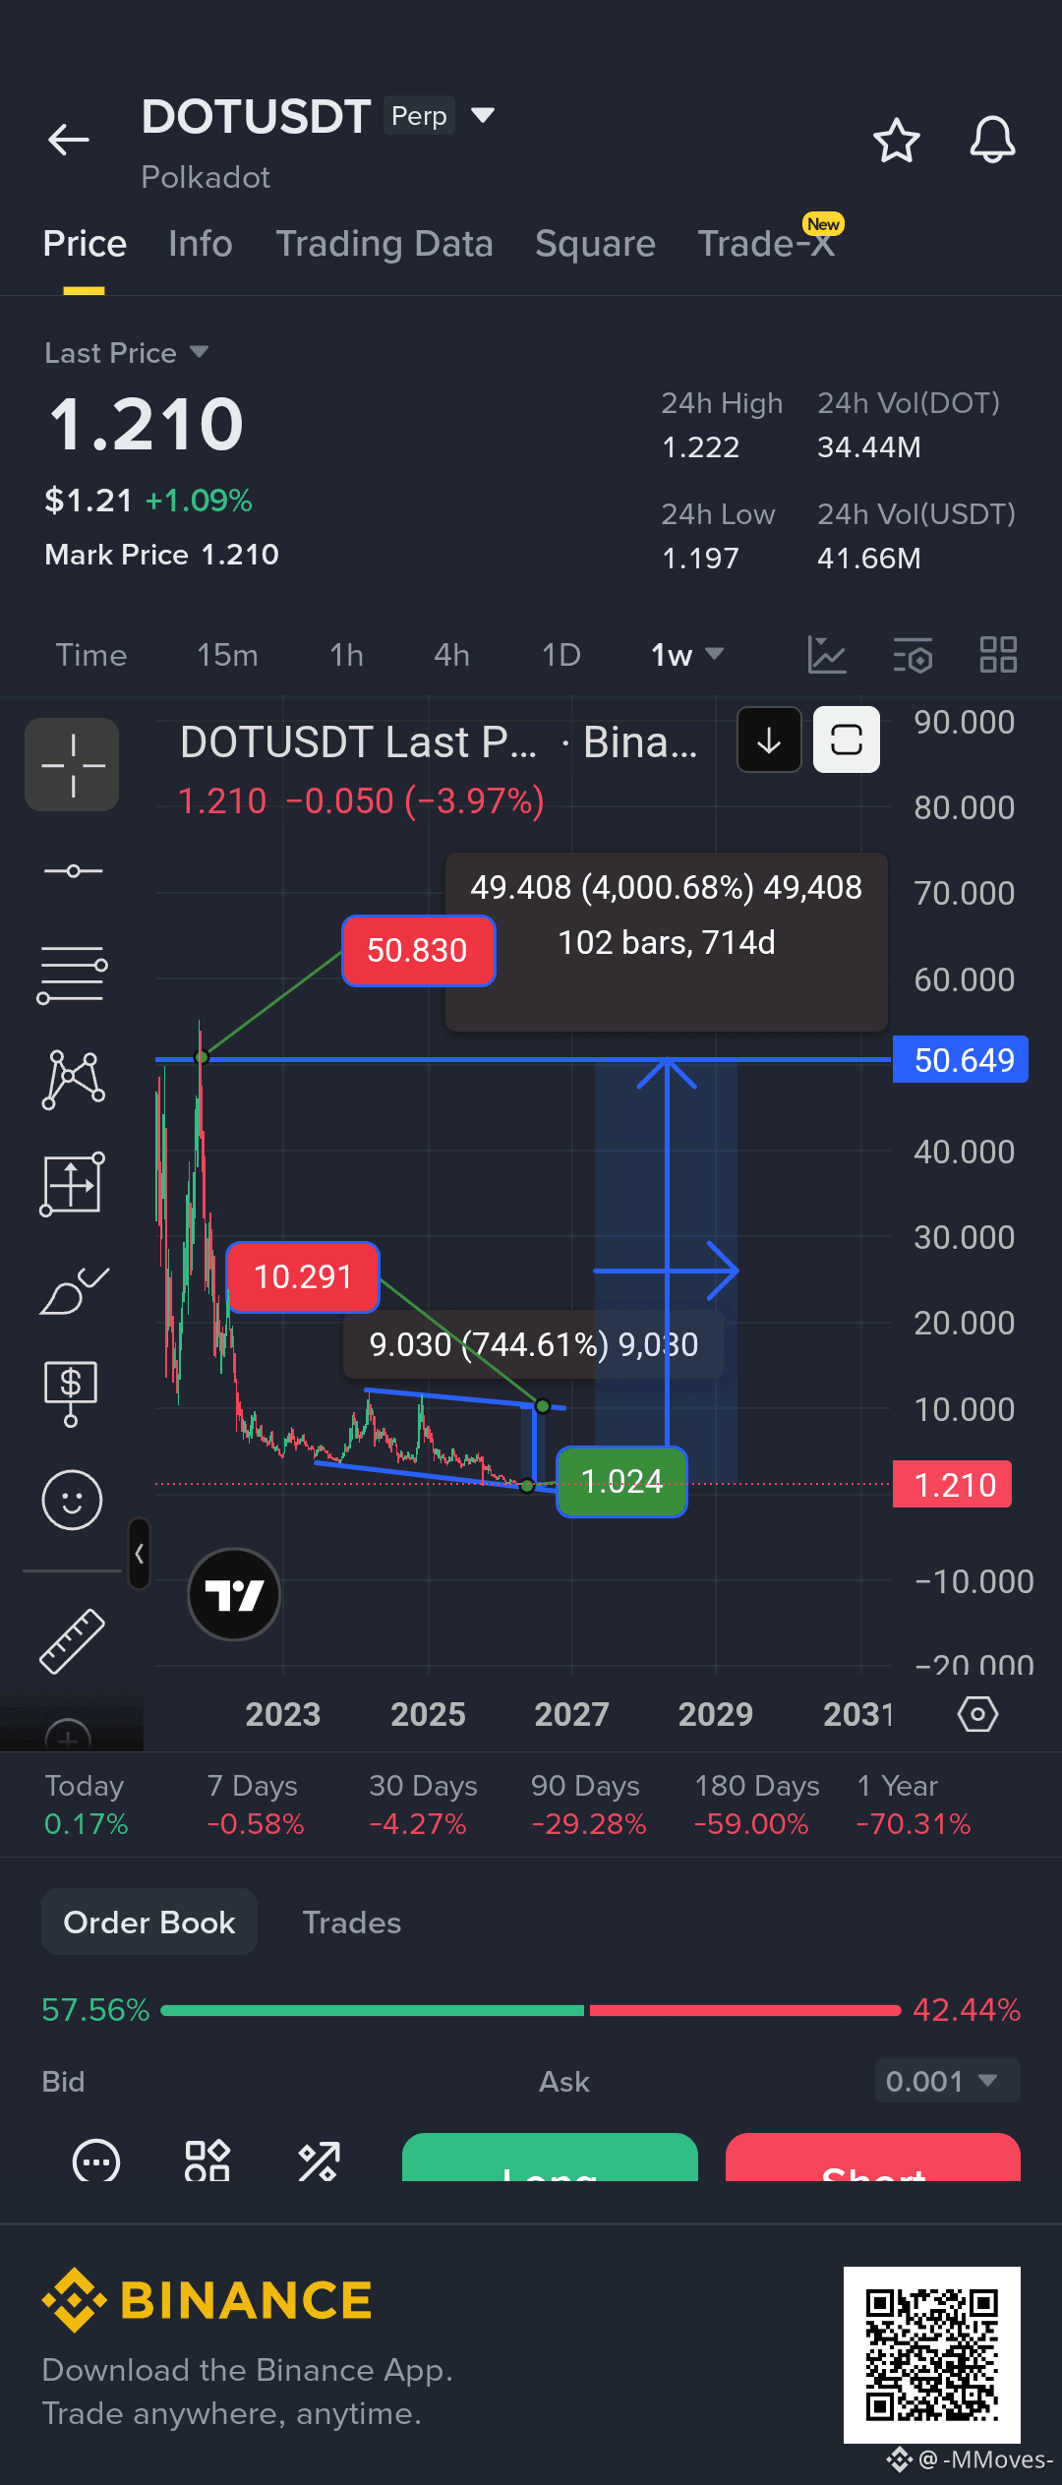Toggle the fullscreen chart button
This screenshot has width=1062, height=2485.
pyautogui.click(x=847, y=740)
